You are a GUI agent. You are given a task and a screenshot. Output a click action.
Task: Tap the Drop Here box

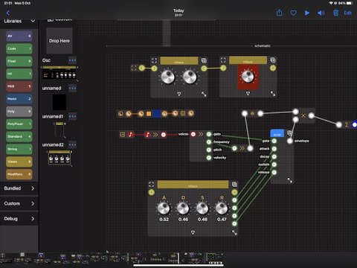coord(59,41)
